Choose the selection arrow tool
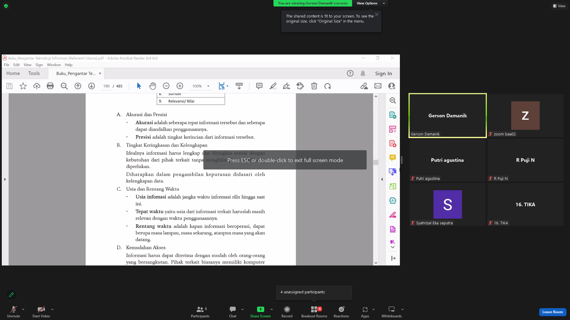This screenshot has width=570, height=320. click(139, 86)
